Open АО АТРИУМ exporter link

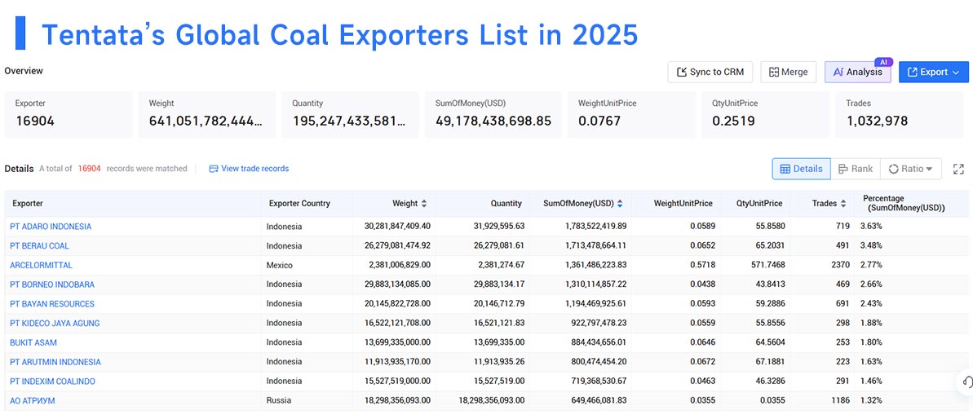point(33,400)
